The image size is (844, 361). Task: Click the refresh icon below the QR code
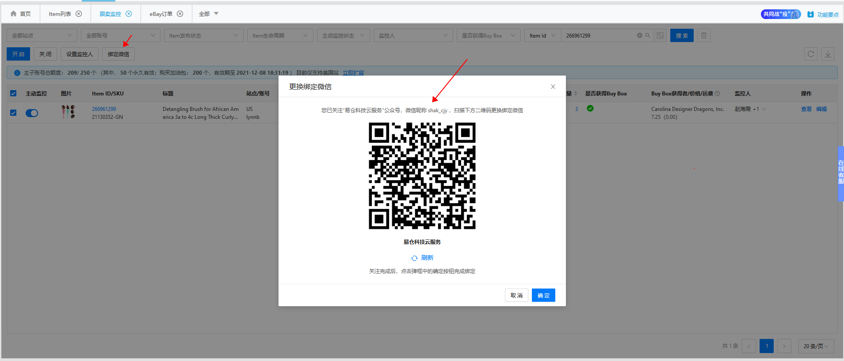(414, 258)
